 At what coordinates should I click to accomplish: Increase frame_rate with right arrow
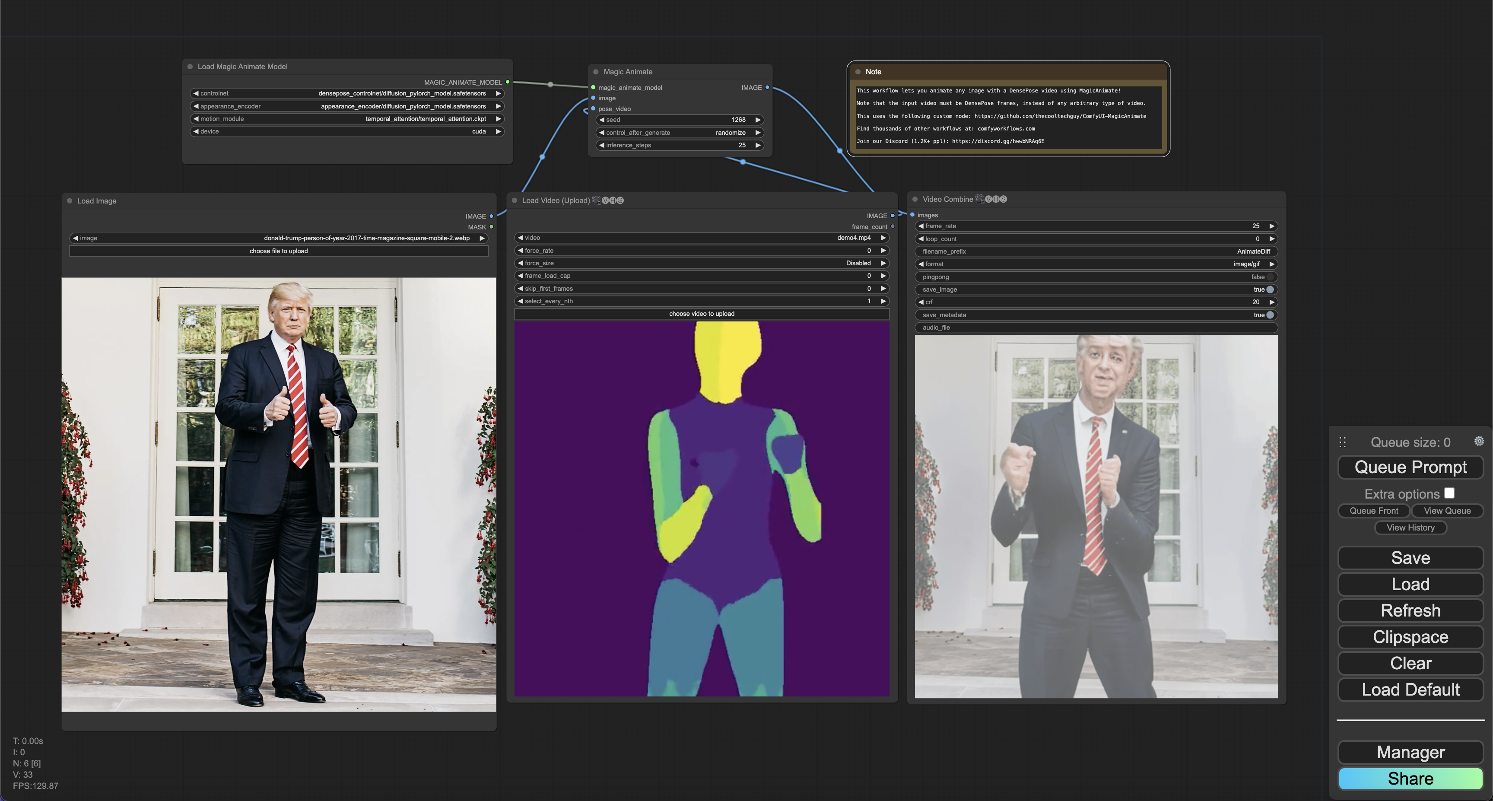1272,226
